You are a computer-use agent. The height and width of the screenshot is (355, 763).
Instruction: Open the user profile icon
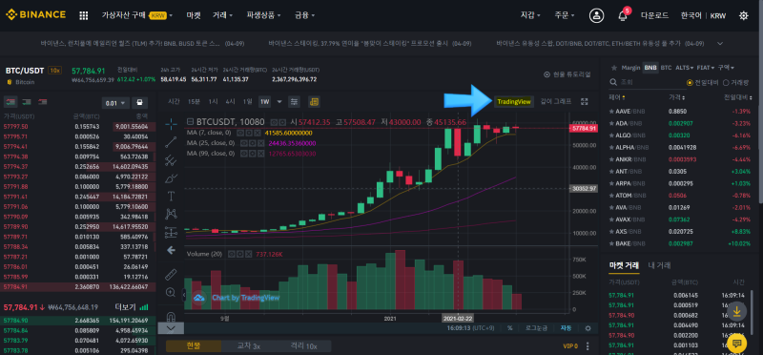click(596, 15)
